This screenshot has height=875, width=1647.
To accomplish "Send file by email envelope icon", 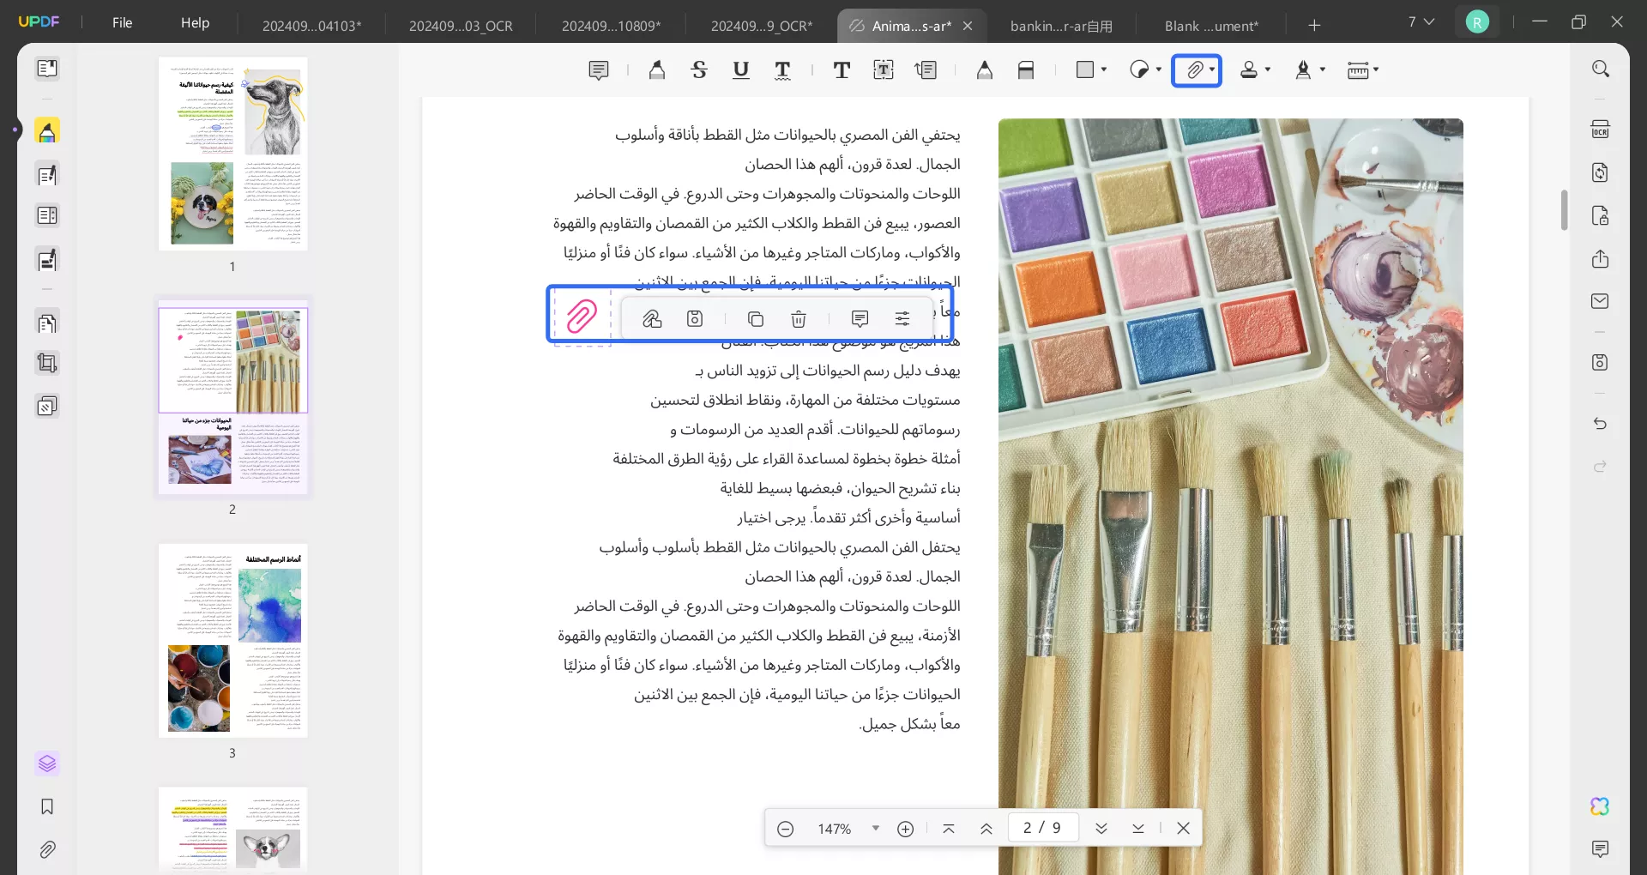I will pos(1601,301).
